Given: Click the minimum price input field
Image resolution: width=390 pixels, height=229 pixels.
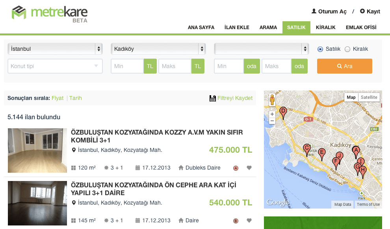Looking at the screenshot, I should [x=127, y=66].
